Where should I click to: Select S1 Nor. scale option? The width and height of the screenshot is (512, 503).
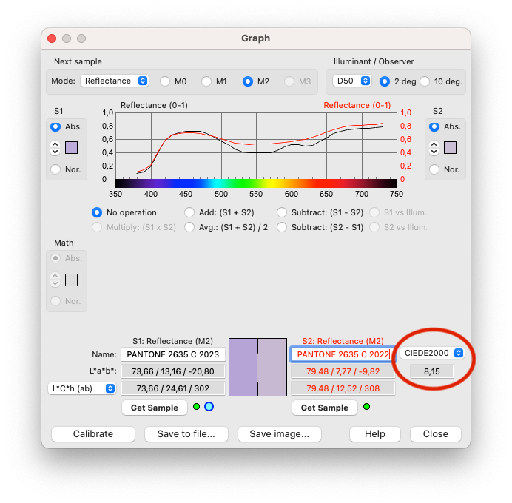coord(55,169)
